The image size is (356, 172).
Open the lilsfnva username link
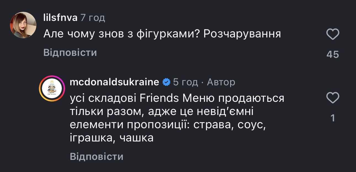pyautogui.click(x=60, y=18)
